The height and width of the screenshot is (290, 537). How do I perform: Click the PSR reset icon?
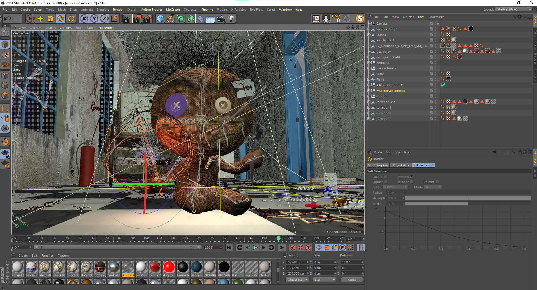point(336,18)
